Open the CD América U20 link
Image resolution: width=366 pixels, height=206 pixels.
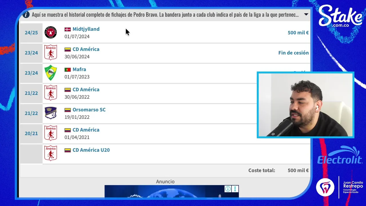91,150
